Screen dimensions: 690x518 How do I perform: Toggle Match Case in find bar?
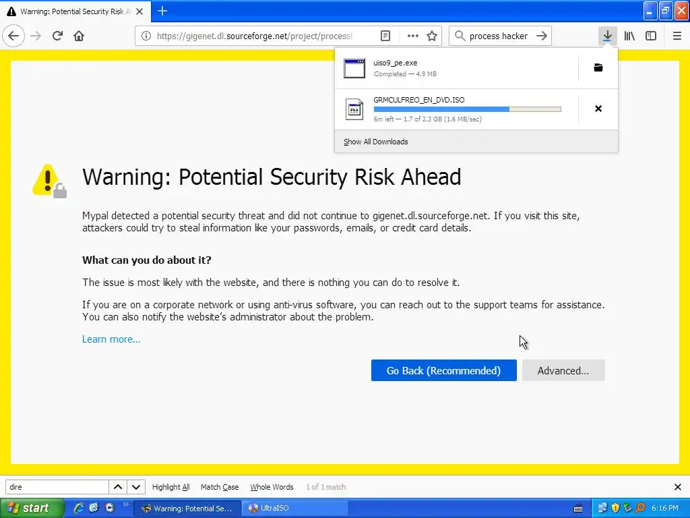(220, 487)
